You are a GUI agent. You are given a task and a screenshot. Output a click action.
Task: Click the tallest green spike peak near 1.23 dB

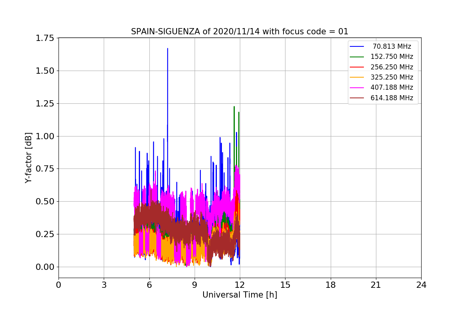click(234, 107)
